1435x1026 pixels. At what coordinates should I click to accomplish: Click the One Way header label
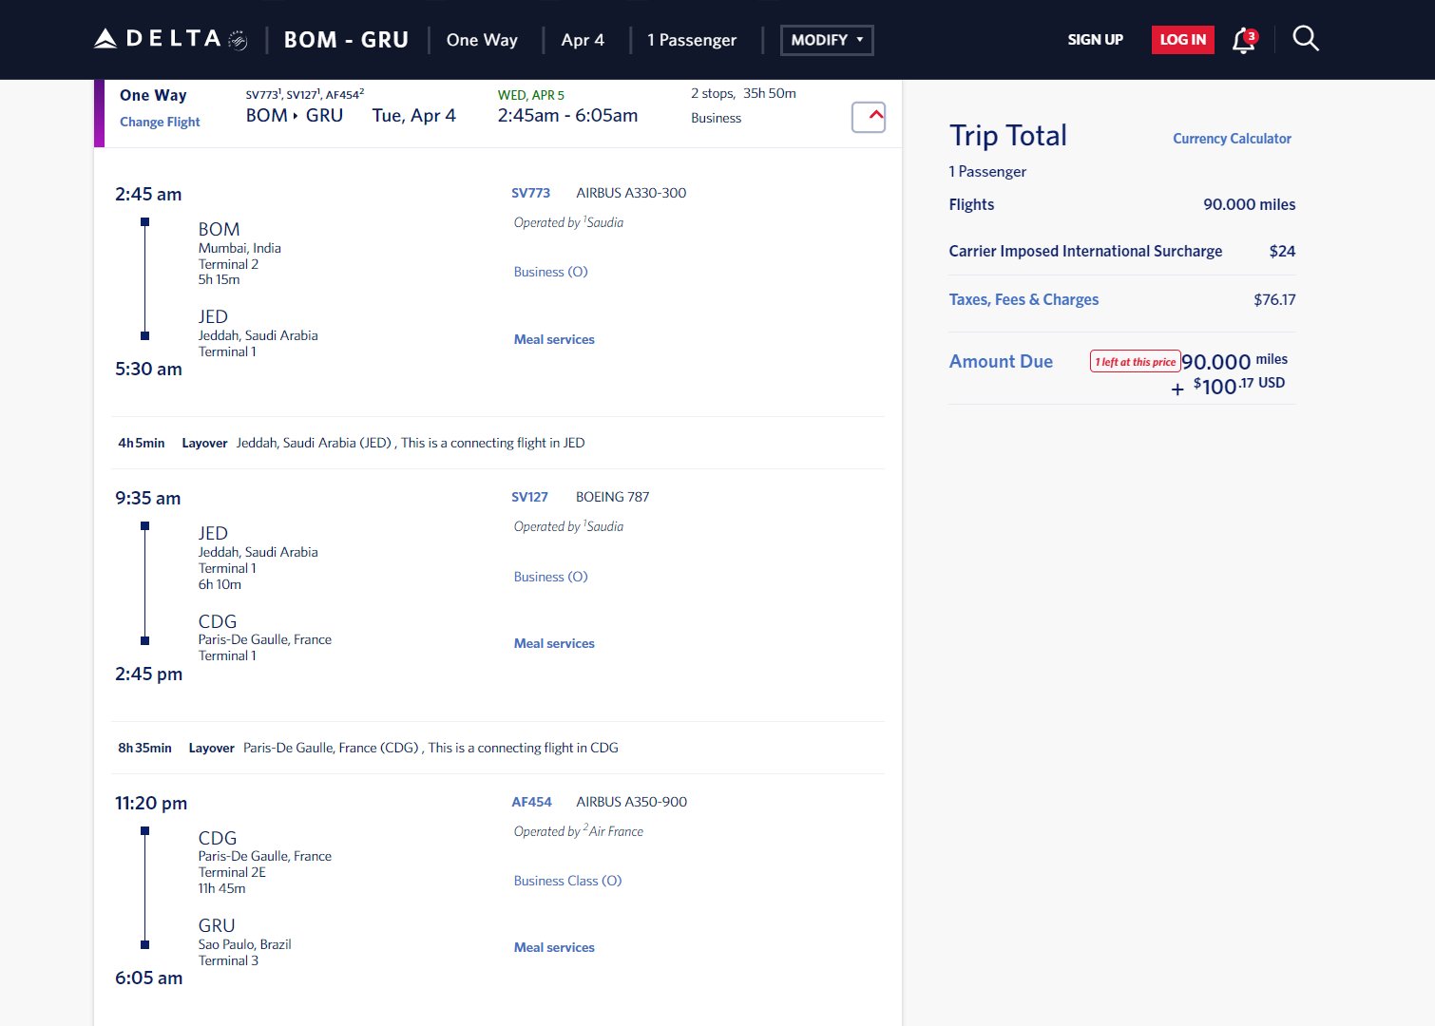482,40
